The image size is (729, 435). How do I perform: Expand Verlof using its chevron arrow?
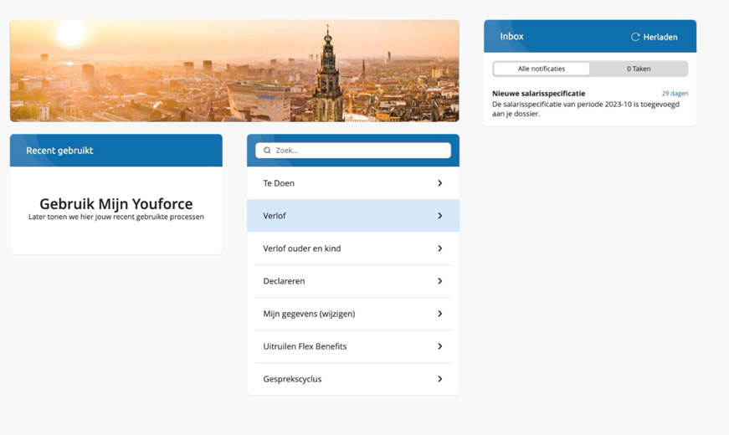[x=439, y=216]
